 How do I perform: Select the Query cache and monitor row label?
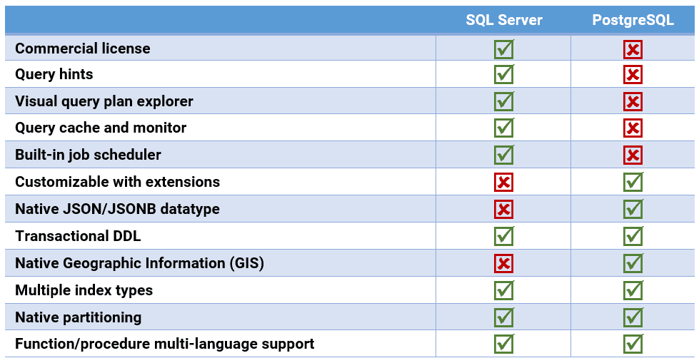pyautogui.click(x=101, y=128)
